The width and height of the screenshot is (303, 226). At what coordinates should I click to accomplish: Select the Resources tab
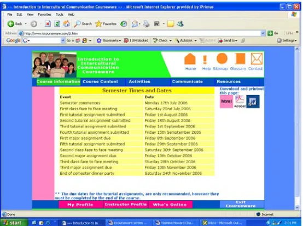tap(229, 81)
